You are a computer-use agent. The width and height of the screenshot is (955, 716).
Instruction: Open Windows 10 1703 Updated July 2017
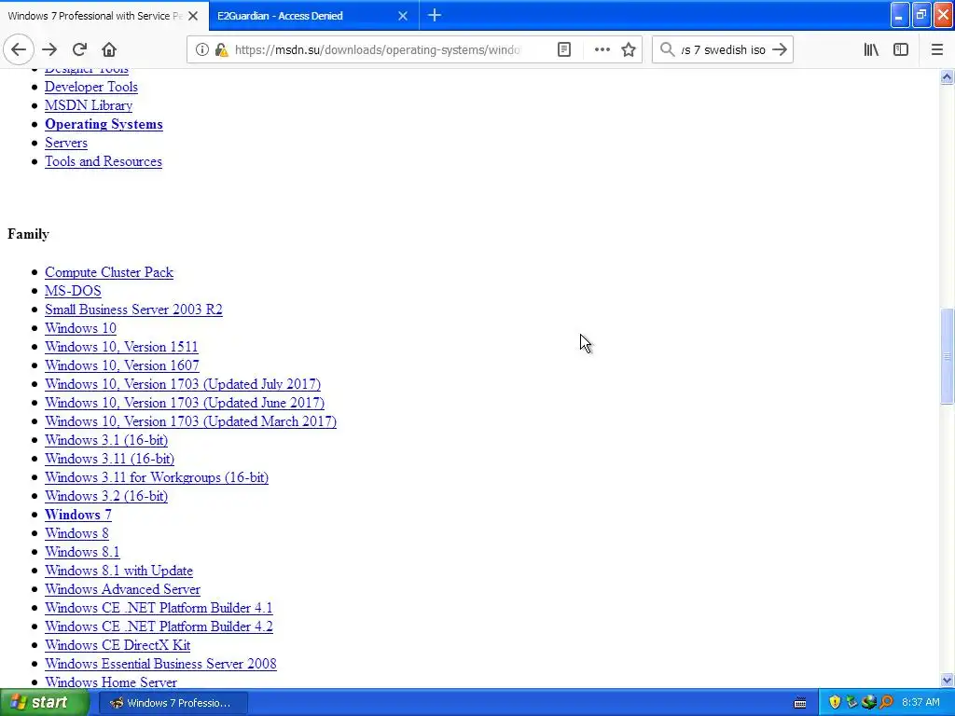[183, 384]
